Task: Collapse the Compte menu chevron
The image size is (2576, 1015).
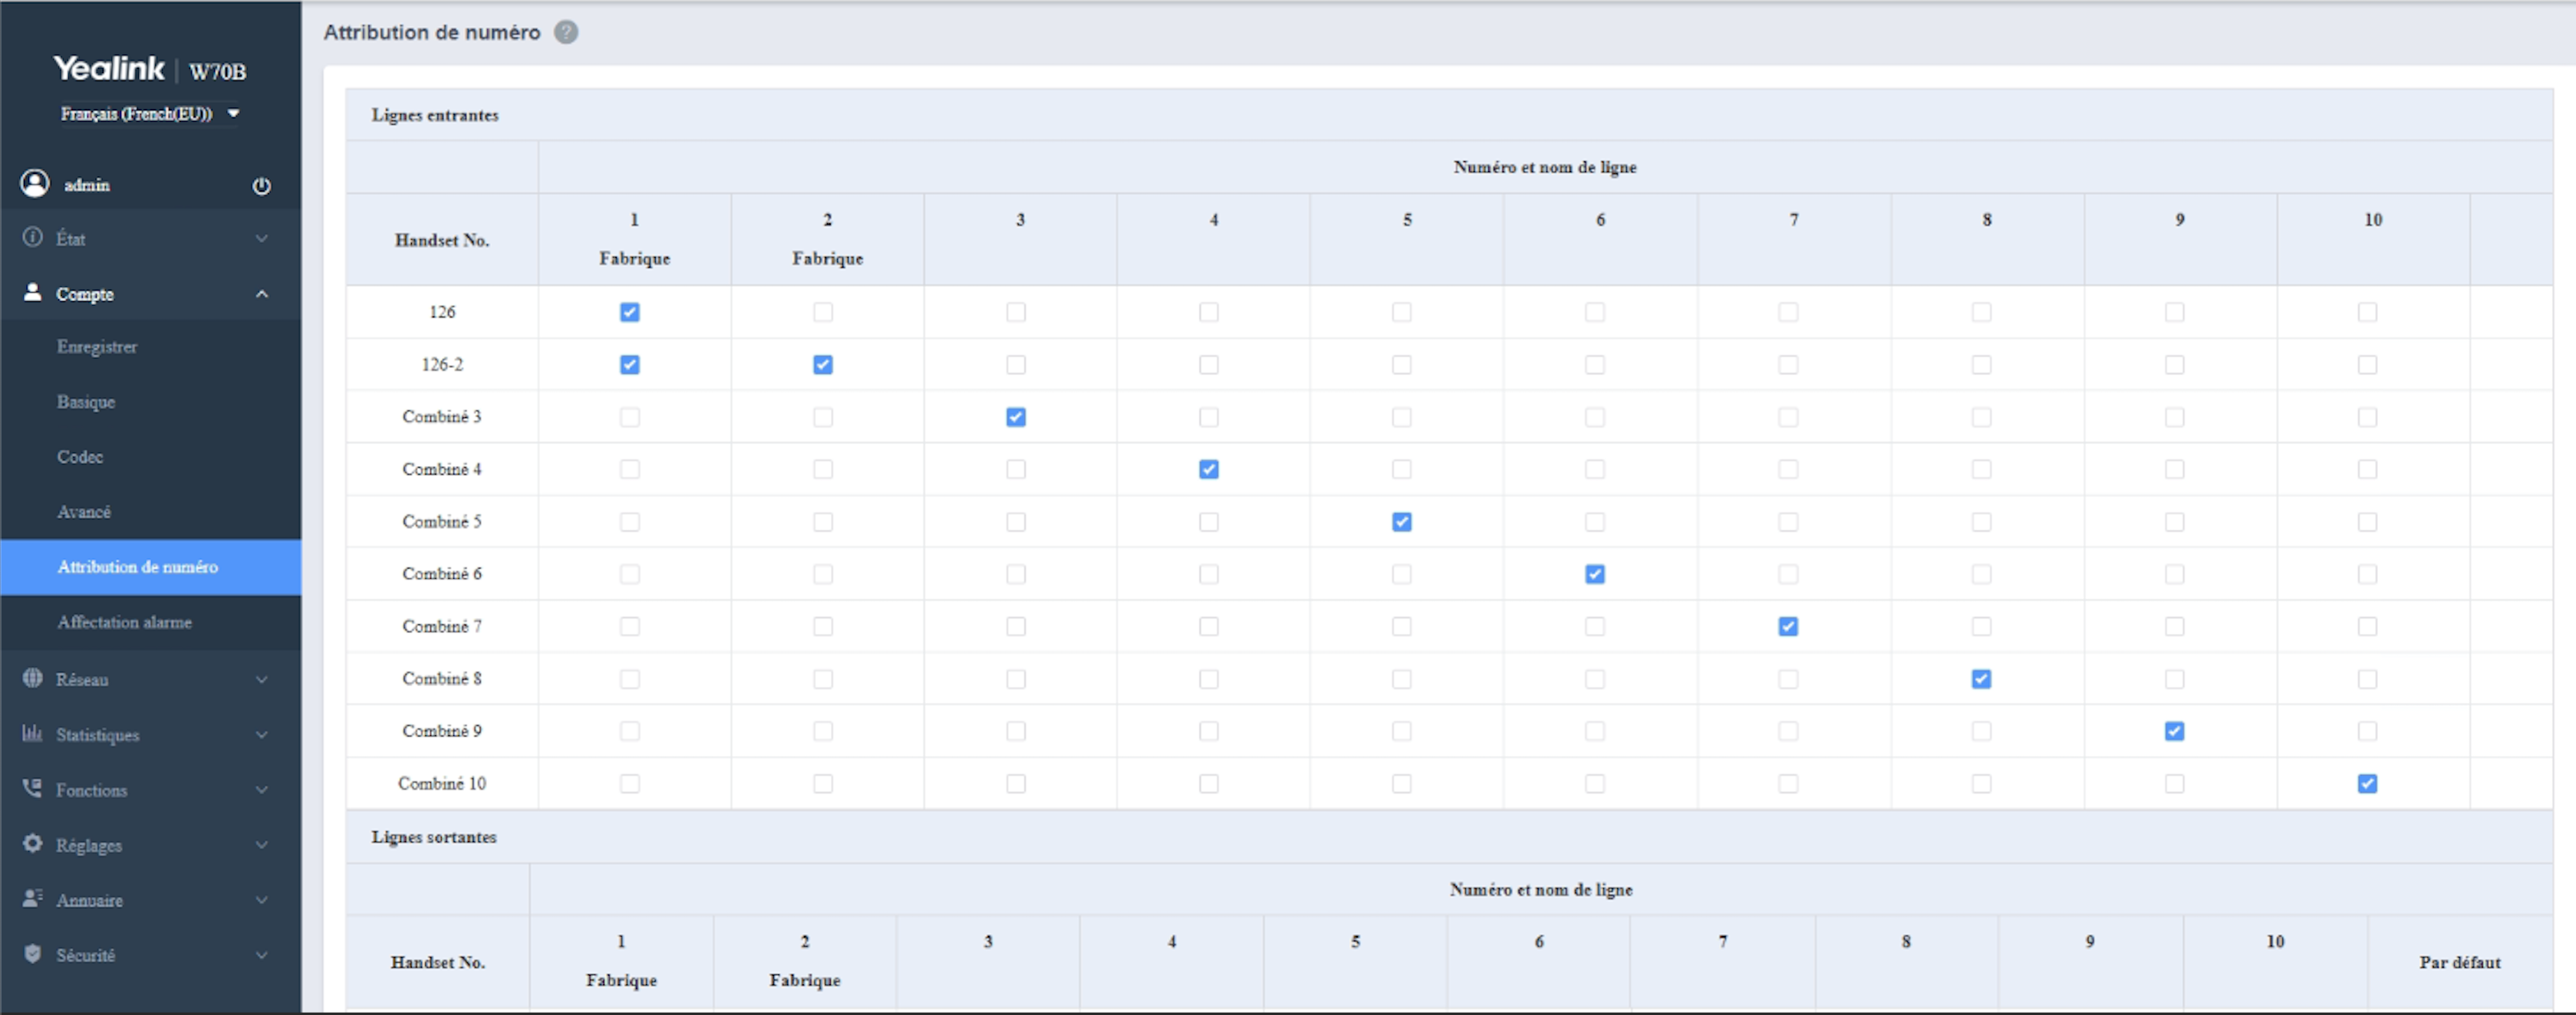Action: [x=261, y=294]
